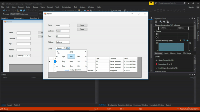This screenshot has width=200, height=112.
Task: Collapse the Events section in Diagnostic Tools
Action: tap(155, 31)
